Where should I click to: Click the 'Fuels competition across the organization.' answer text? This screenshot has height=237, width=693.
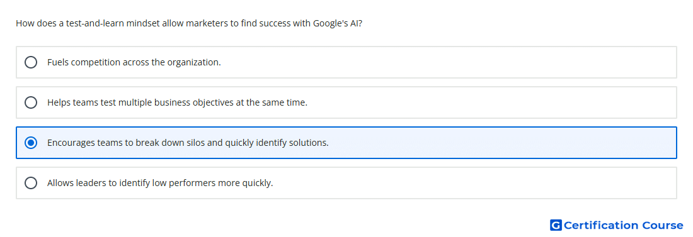134,62
